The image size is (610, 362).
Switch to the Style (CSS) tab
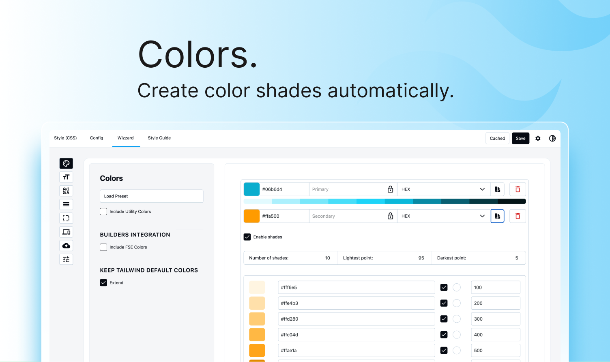(x=65, y=138)
